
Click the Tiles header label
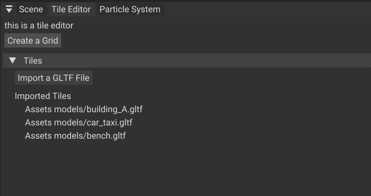33,61
